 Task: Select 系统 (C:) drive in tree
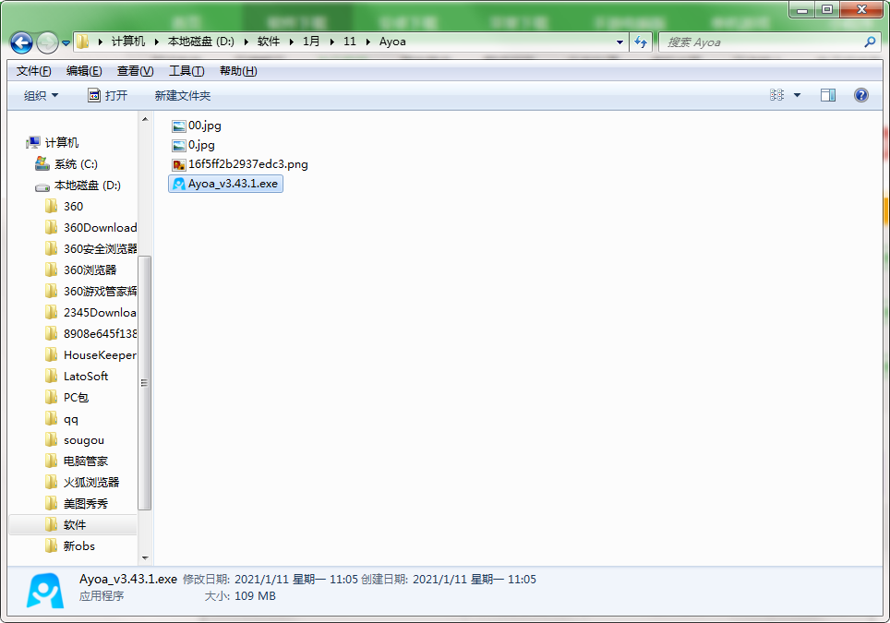(66, 164)
